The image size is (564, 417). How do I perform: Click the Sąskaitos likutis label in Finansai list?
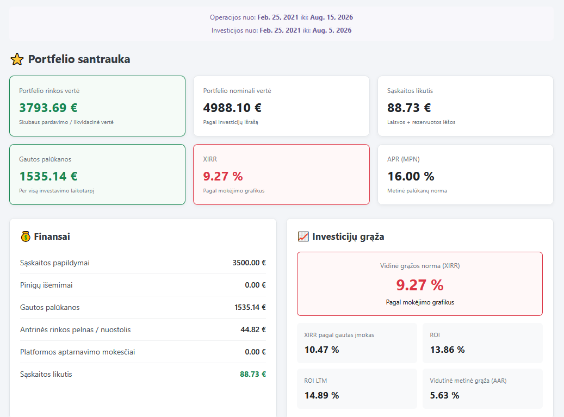(46, 374)
